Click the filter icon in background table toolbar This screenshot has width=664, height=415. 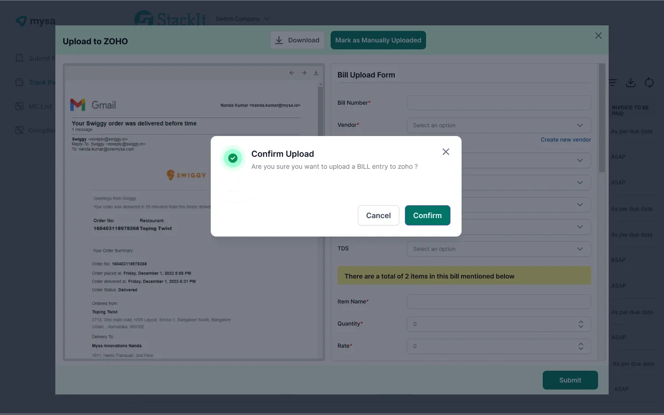click(x=613, y=83)
